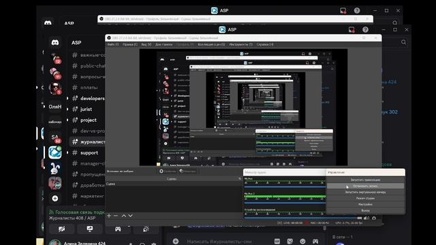Click the help question mark in front ASP titlebar

click(365, 30)
